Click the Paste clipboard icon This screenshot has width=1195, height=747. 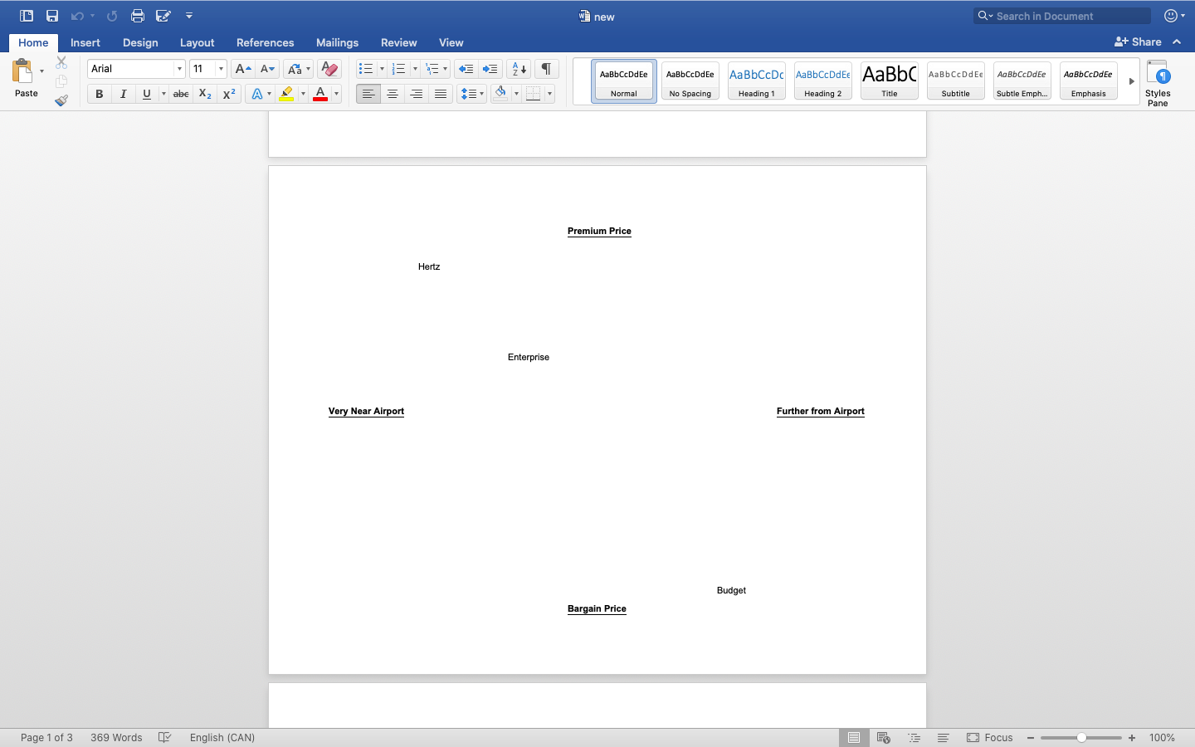(22, 71)
